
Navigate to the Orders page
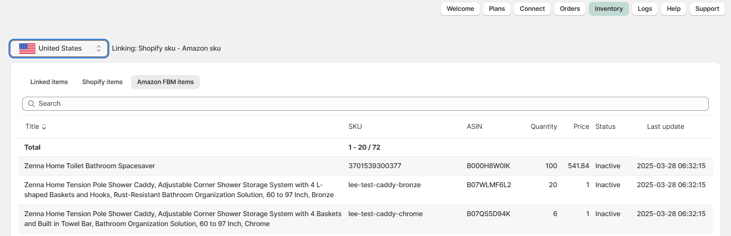pos(570,9)
